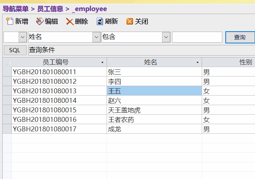Click the name cell 天王盖地虎
The width and height of the screenshot is (255, 179).
coord(155,110)
